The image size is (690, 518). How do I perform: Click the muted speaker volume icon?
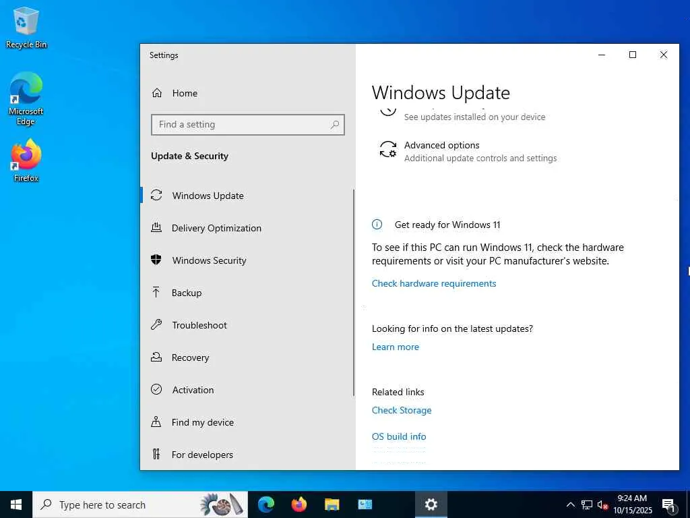(x=602, y=505)
